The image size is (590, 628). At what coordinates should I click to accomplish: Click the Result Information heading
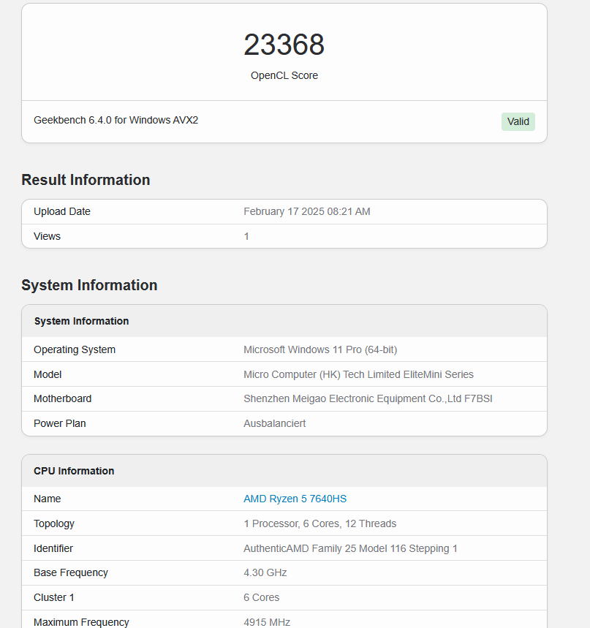86,180
